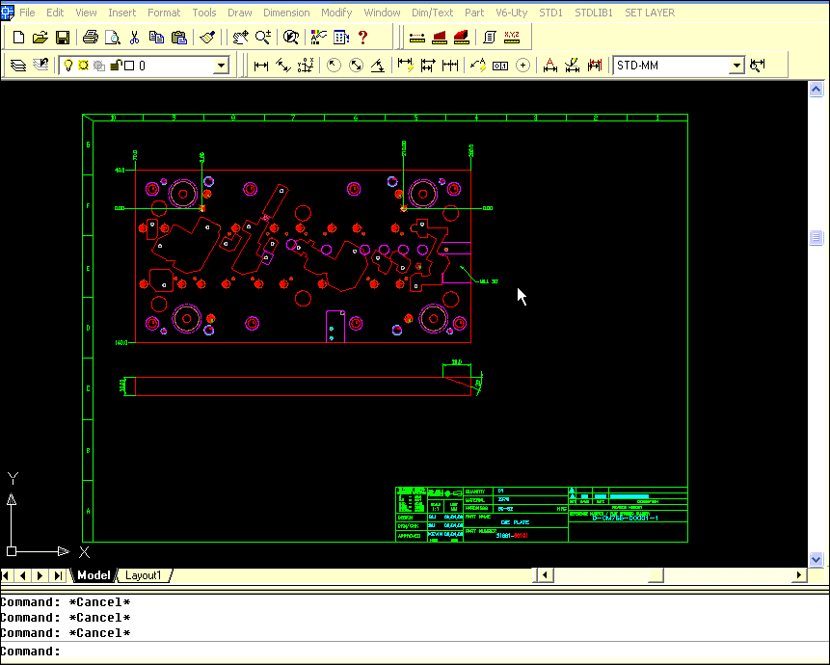830x665 pixels.
Task: Select the Dimension Edit tool
Action: click(x=550, y=66)
